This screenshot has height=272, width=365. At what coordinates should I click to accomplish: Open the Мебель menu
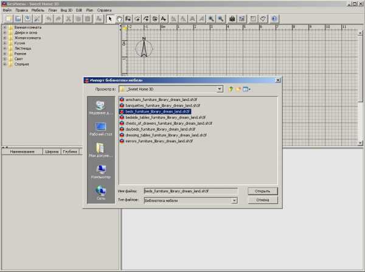coord(38,10)
